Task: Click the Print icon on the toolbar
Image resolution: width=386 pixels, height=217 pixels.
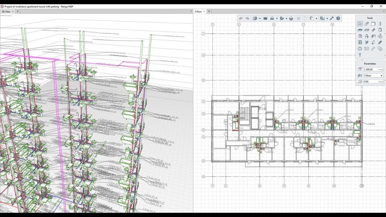Action: coord(291,18)
